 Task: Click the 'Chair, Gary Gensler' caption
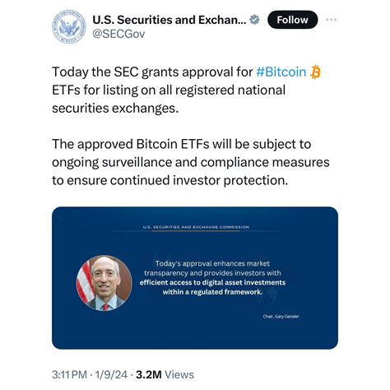pyautogui.click(x=281, y=316)
